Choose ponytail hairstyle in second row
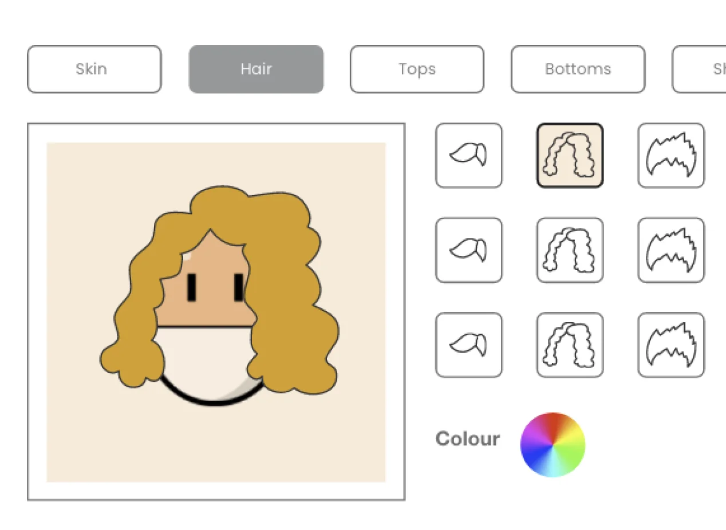The height and width of the screenshot is (530, 726). point(469,250)
